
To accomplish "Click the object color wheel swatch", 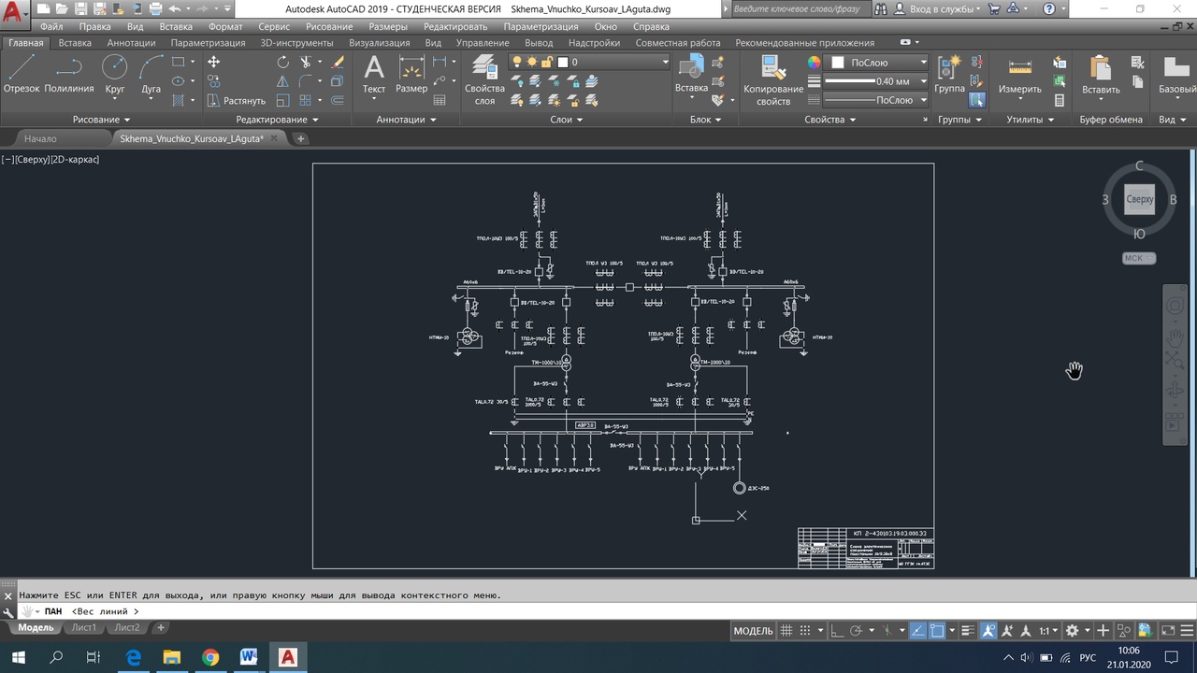I will (814, 62).
